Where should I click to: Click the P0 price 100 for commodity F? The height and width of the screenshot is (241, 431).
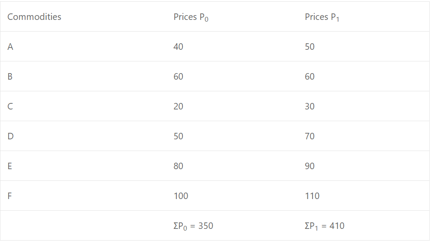(181, 196)
